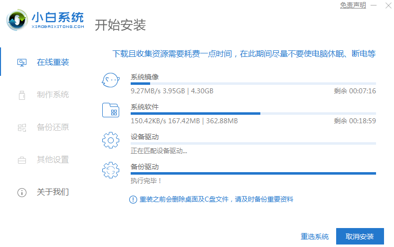
Task: Click the 备份还原 grid icon
Action: [x=22, y=127]
